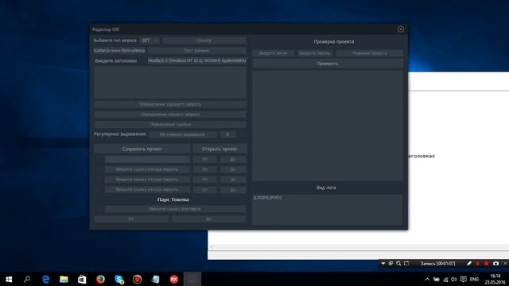Click the numeric 0 field beside regex

[x=227, y=134]
